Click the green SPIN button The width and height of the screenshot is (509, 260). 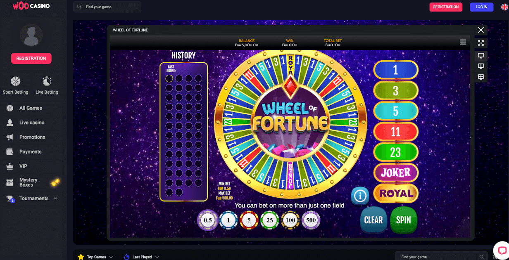404,220
